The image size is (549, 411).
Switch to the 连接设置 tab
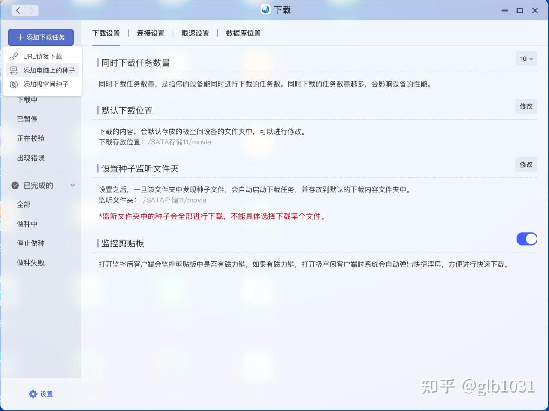pyautogui.click(x=151, y=33)
